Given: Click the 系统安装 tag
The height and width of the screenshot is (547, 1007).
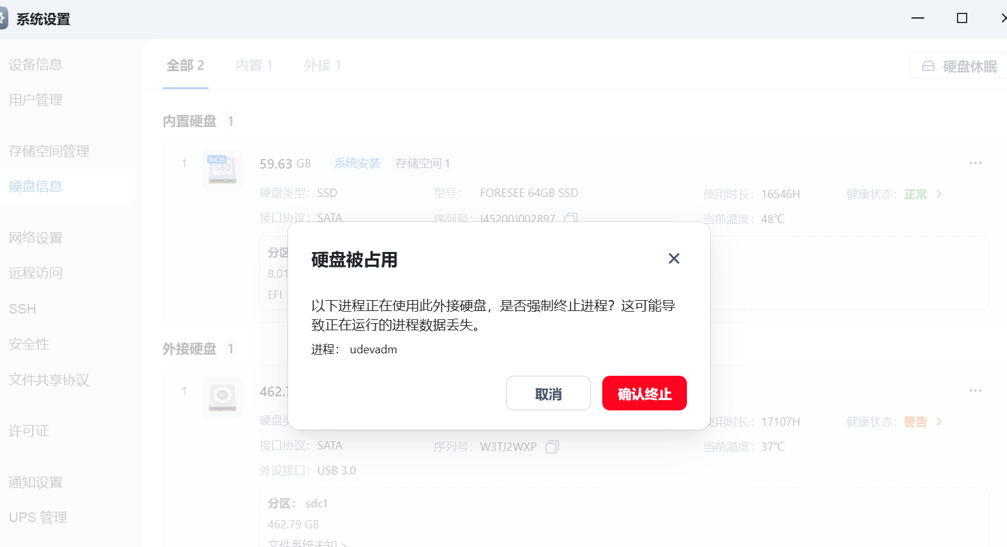Looking at the screenshot, I should (357, 164).
